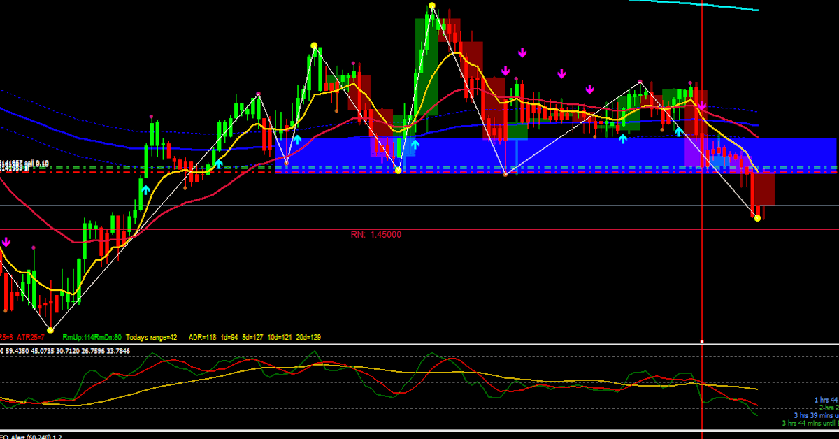Image resolution: width=839 pixels, height=439 pixels.
Task: Click the topmost magenta down arrow signal
Action: [522, 52]
